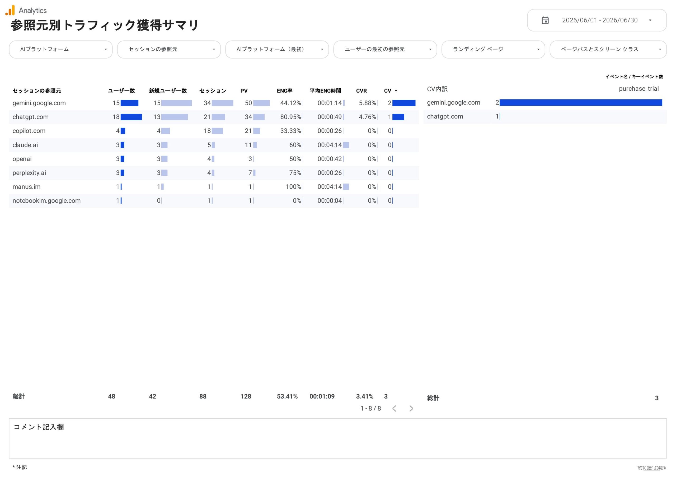Viewport: 676px width, 477px height.
Task: Open the ユーザーの最初の参照元 filter dropdown
Action: (x=385, y=49)
